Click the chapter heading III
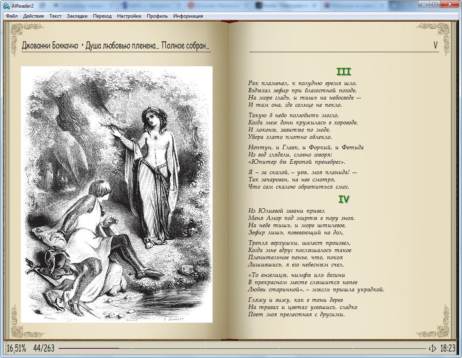462x358 pixels. (344, 72)
